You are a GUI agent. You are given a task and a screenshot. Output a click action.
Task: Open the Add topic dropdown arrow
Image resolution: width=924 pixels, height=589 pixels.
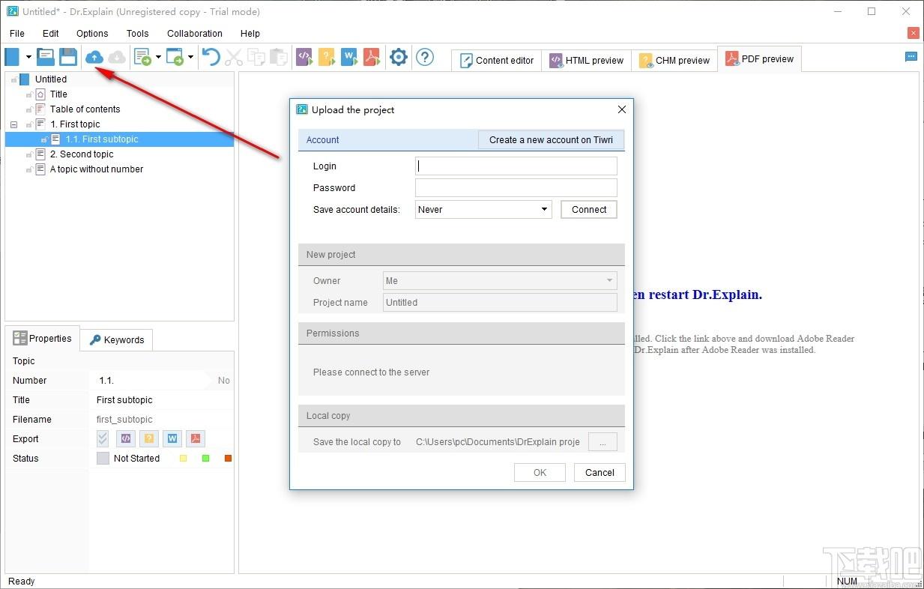(158, 57)
